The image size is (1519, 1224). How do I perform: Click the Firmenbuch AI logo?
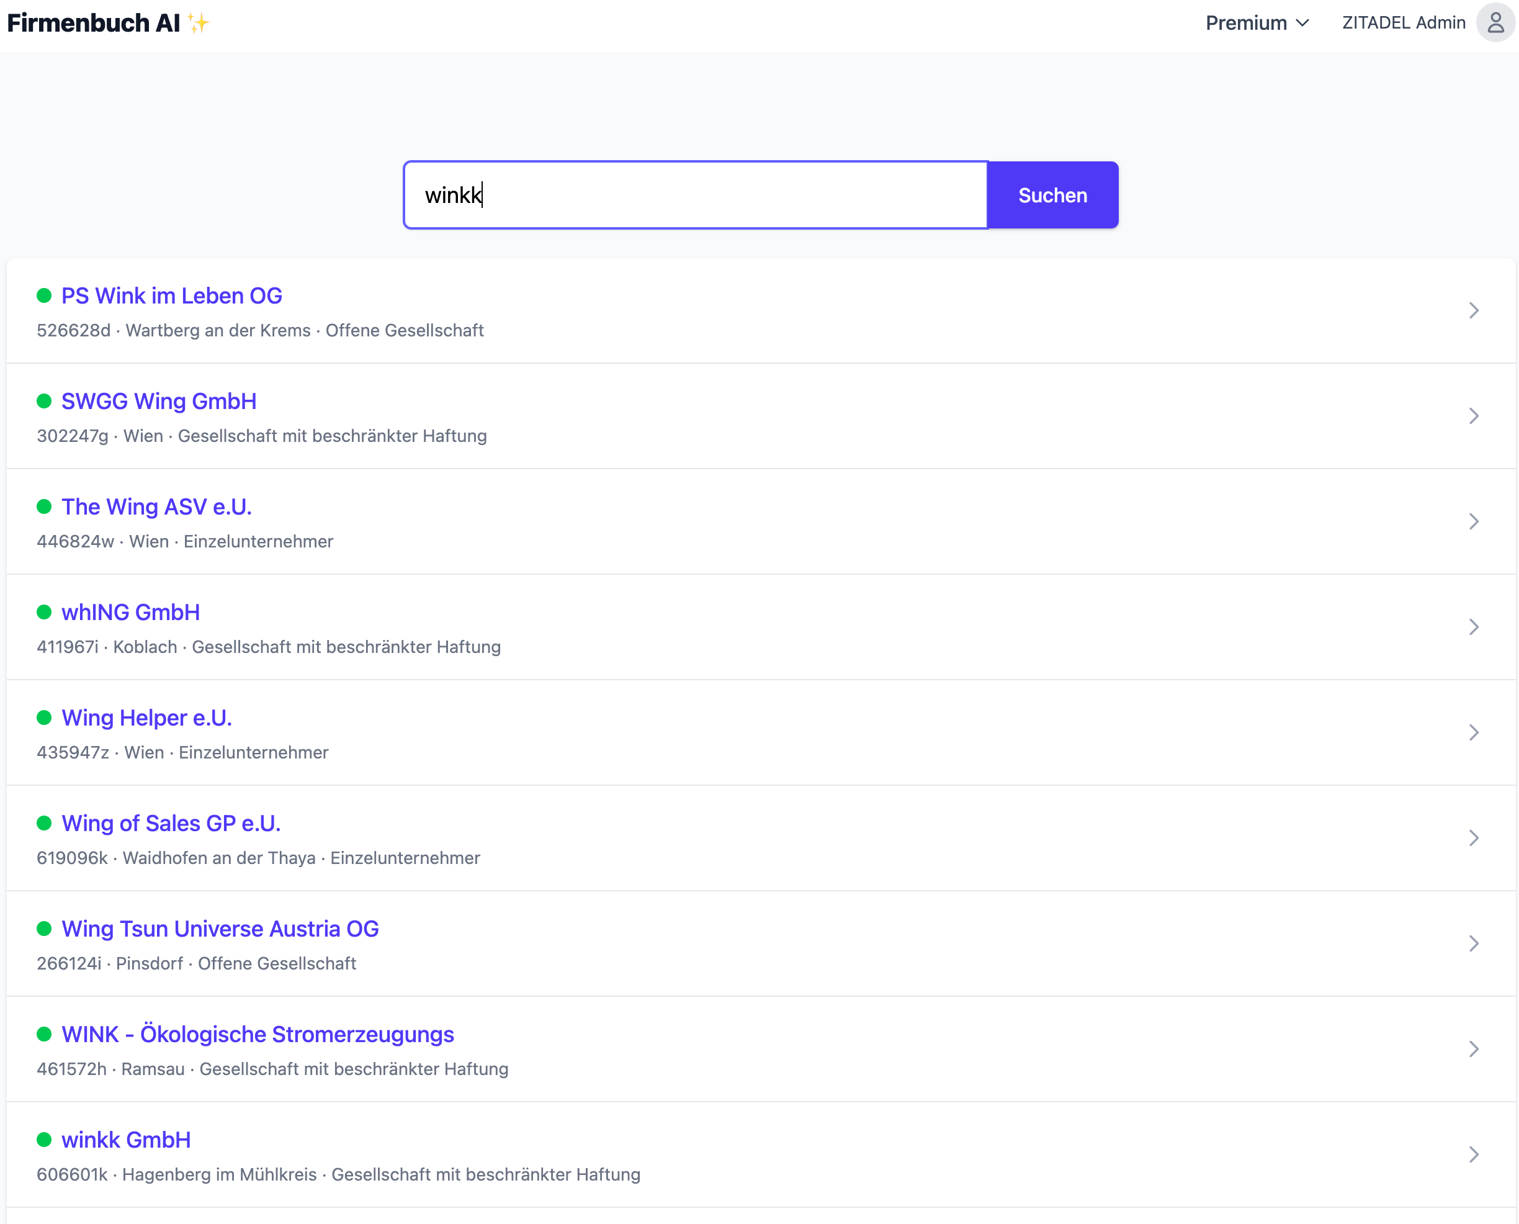pos(94,22)
